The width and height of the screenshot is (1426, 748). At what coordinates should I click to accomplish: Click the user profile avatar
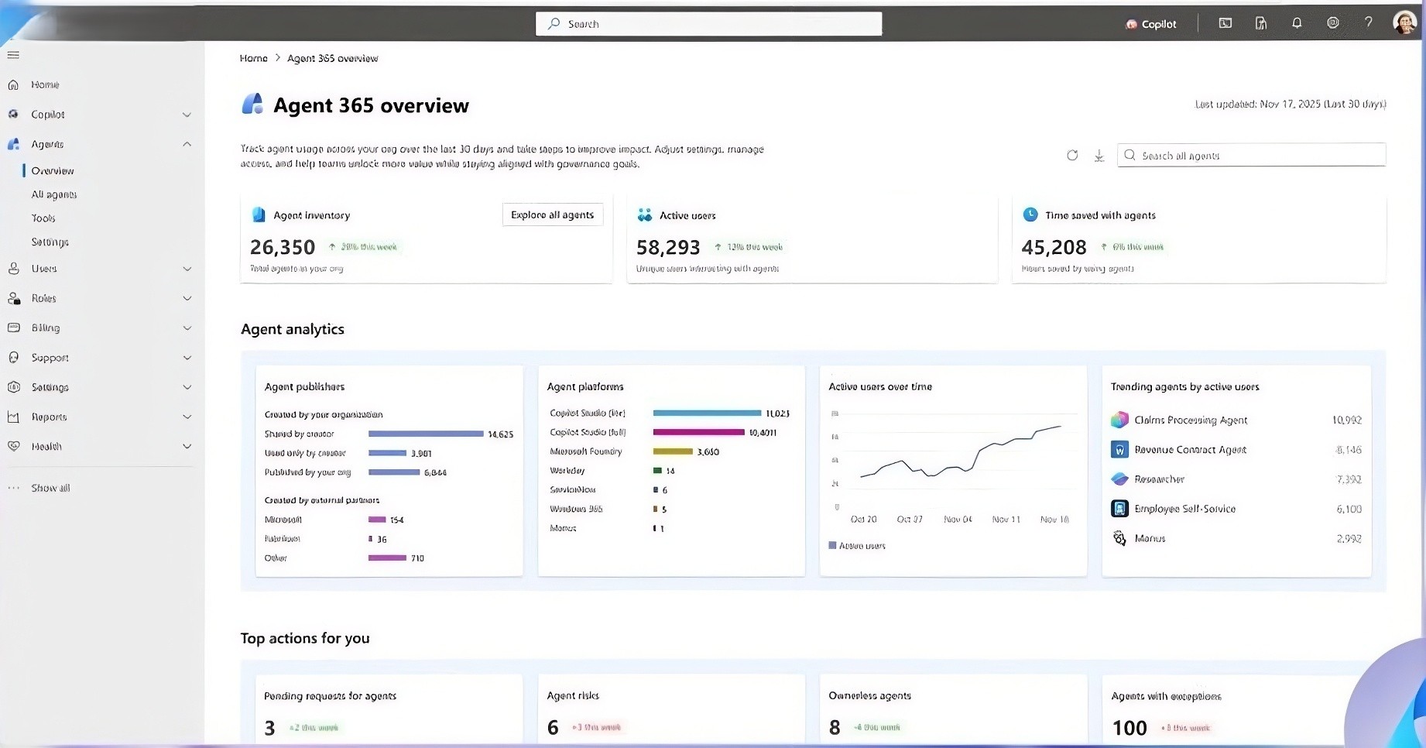click(x=1404, y=22)
